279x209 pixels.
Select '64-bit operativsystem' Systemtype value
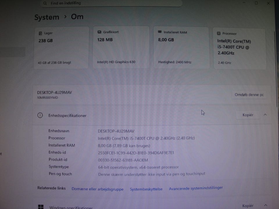138,167
